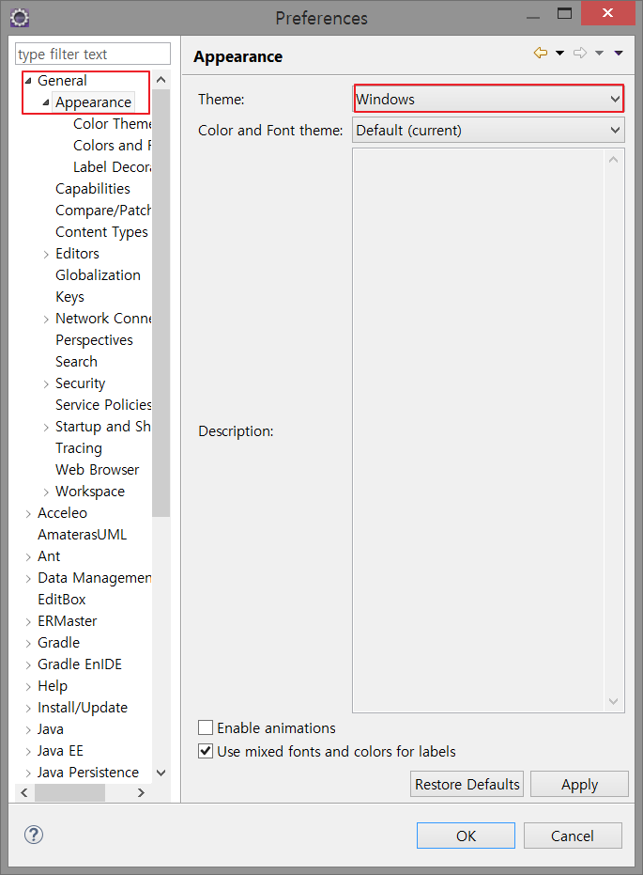Expand the Network Connections node
Viewport: 643px width, 875px height.
click(46, 320)
